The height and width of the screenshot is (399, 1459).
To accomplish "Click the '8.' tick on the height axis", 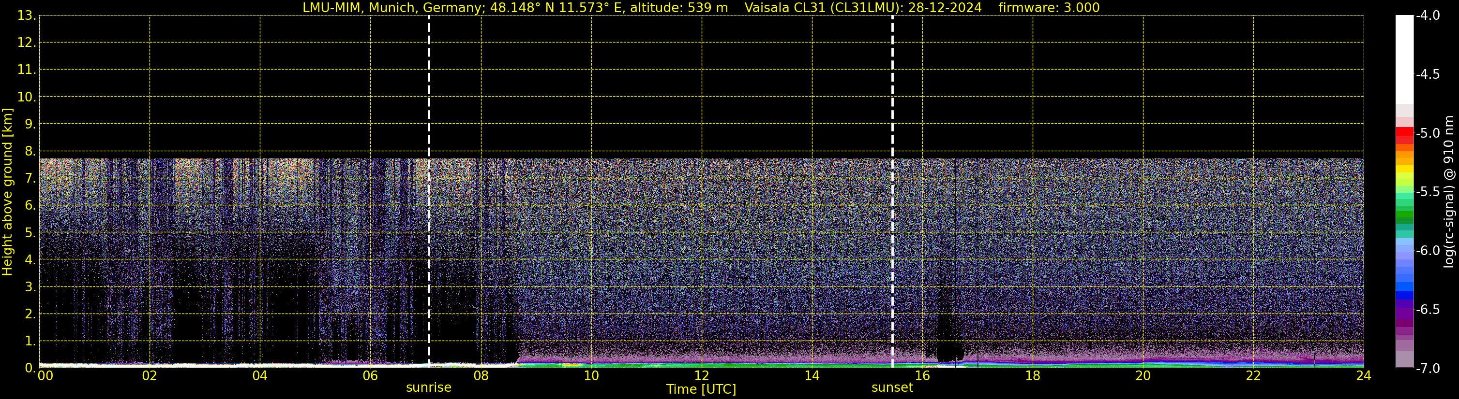I will [x=30, y=151].
